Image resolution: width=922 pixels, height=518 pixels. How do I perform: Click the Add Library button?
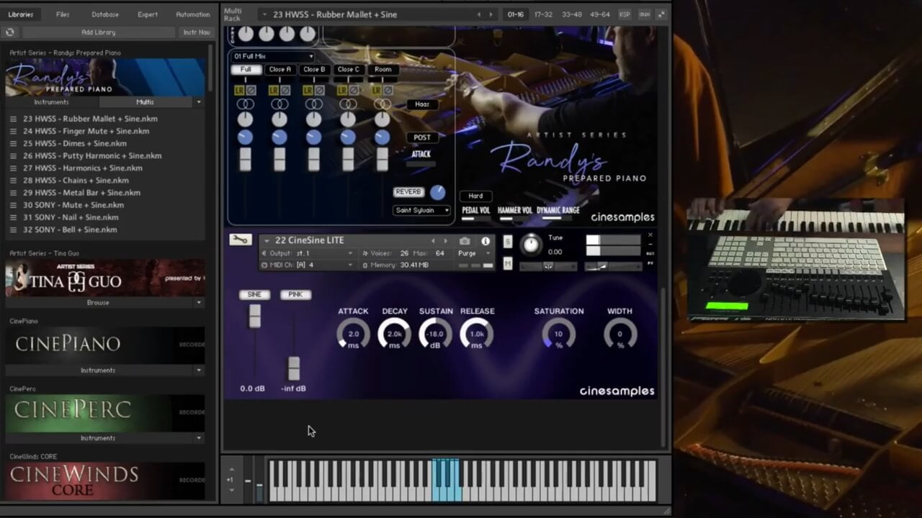[99, 32]
